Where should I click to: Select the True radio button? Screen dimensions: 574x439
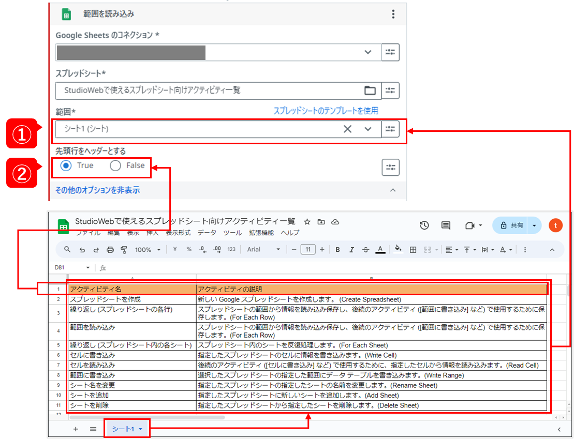point(66,165)
